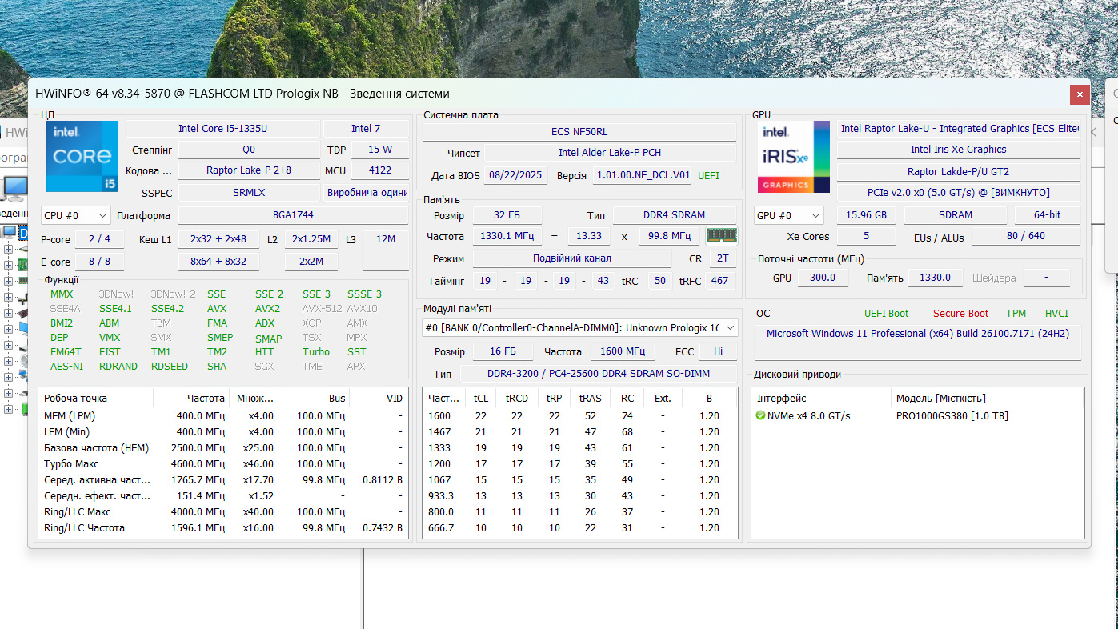Click the stepping value Q0
Image resolution: width=1118 pixels, height=629 pixels.
click(249, 150)
